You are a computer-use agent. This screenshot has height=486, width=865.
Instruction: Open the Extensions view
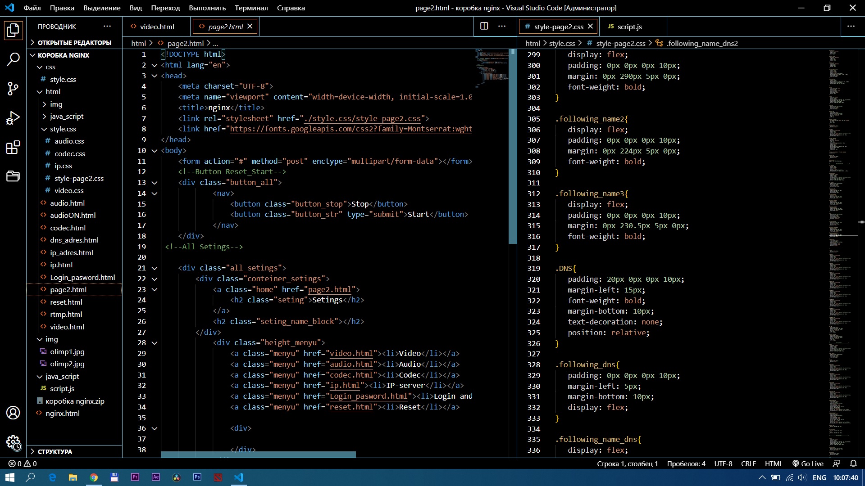coord(13,147)
